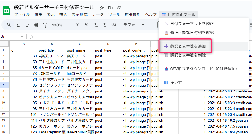Select column C header
This screenshot has height=134, width=252.
click(80, 44)
